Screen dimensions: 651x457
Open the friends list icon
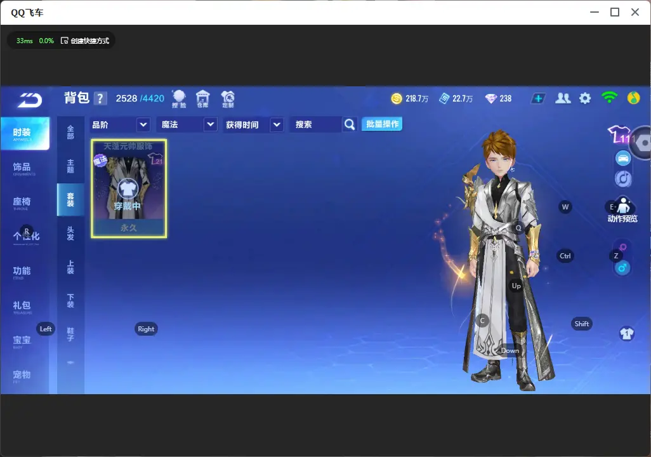click(563, 98)
